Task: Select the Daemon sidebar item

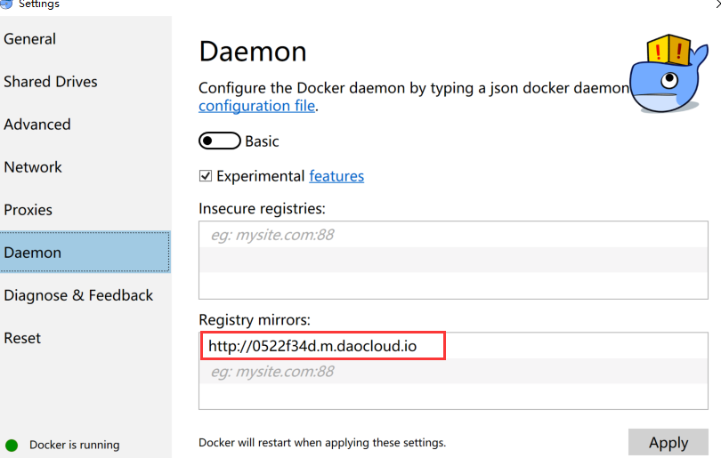Action: click(x=85, y=253)
